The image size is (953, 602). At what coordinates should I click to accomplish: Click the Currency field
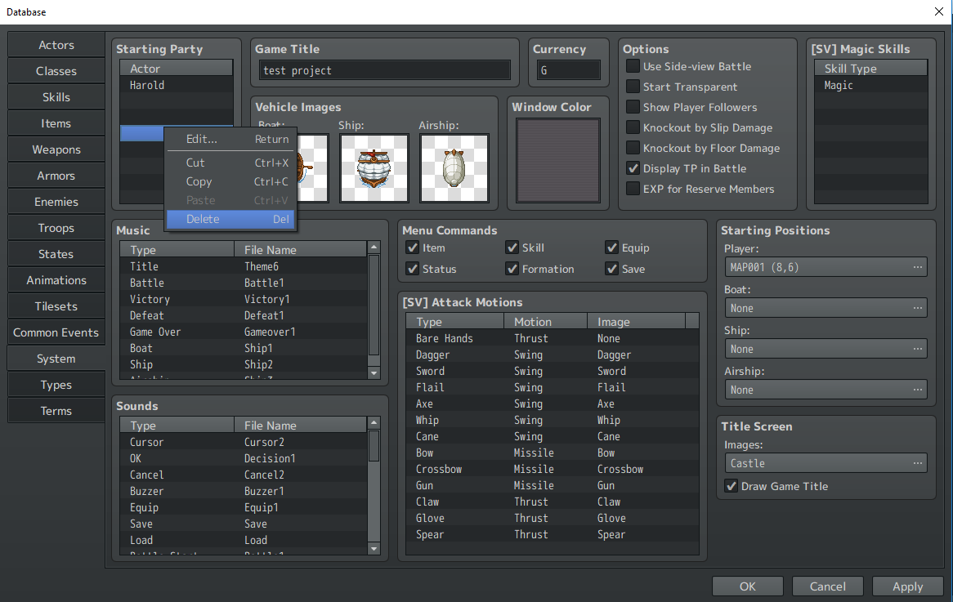[568, 70]
